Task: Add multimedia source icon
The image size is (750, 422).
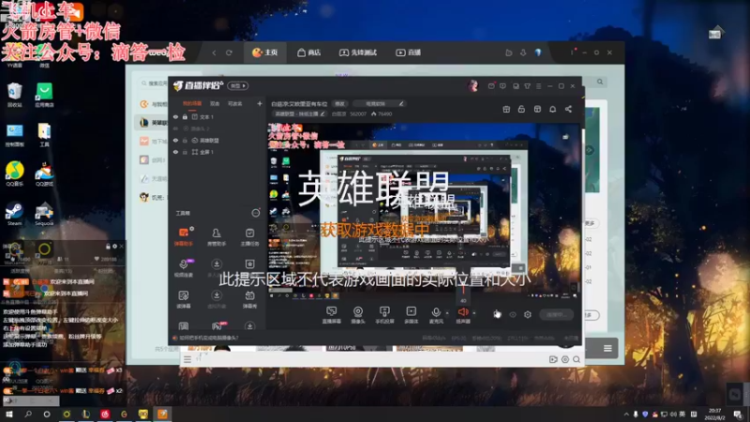Action: click(411, 314)
